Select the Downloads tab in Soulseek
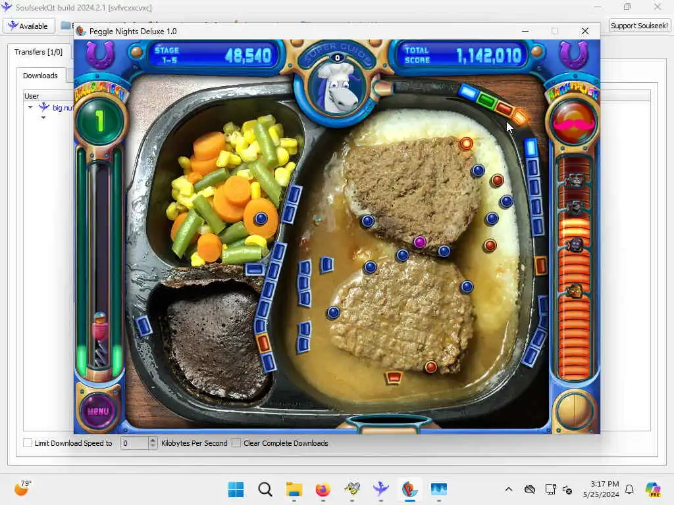 (x=40, y=76)
